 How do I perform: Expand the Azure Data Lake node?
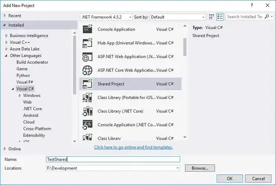click(7, 49)
